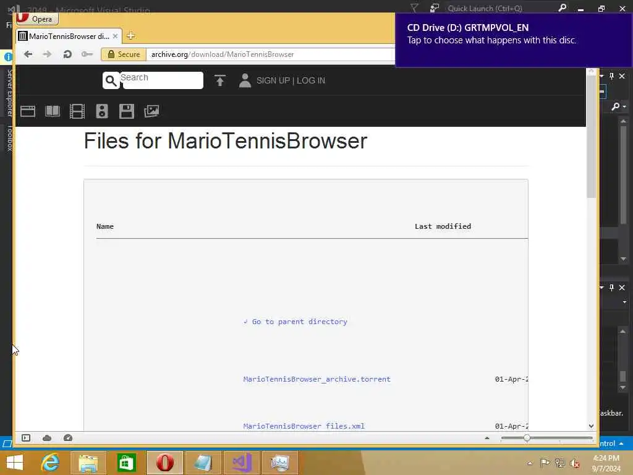Click the Opera Turbo speedometer icon
The height and width of the screenshot is (475, 633).
pos(68,438)
